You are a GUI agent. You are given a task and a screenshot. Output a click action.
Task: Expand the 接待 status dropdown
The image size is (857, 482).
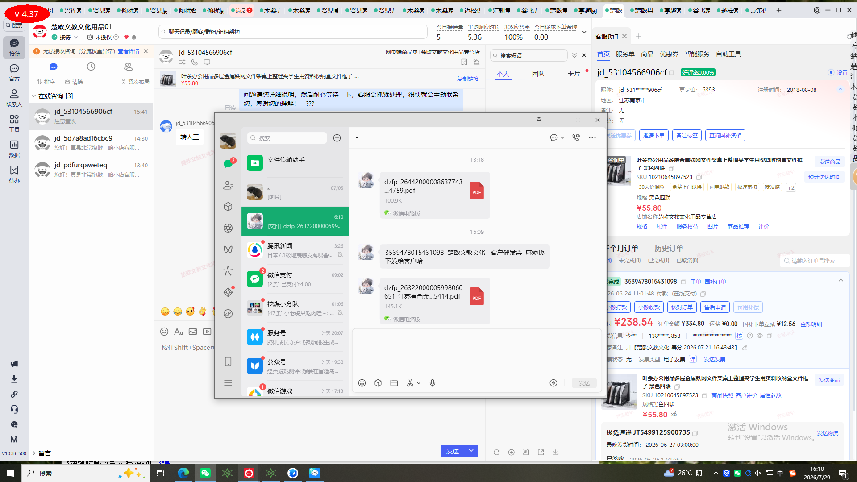point(76,37)
